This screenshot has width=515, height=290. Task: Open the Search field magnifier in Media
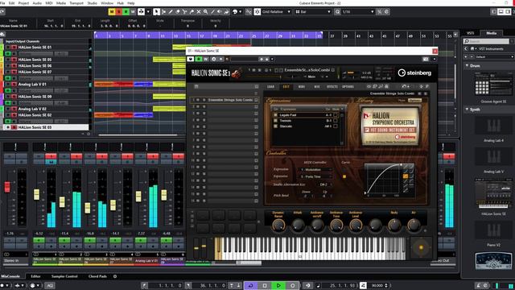coord(467,41)
